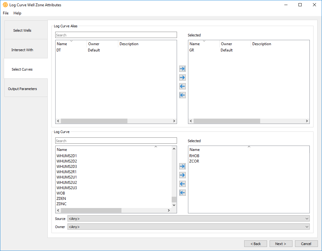Remove all log curves from Selected
This screenshot has height=251, width=322.
coord(182,193)
